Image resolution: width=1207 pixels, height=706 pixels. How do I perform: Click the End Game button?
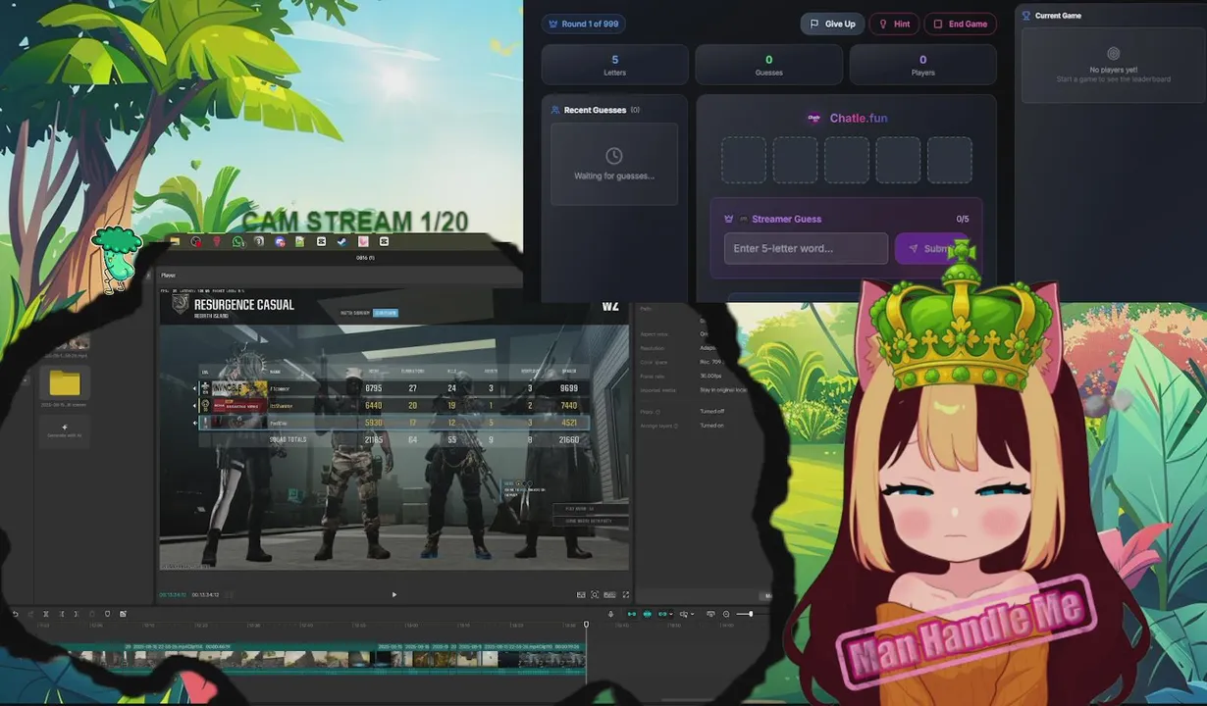[x=961, y=24]
